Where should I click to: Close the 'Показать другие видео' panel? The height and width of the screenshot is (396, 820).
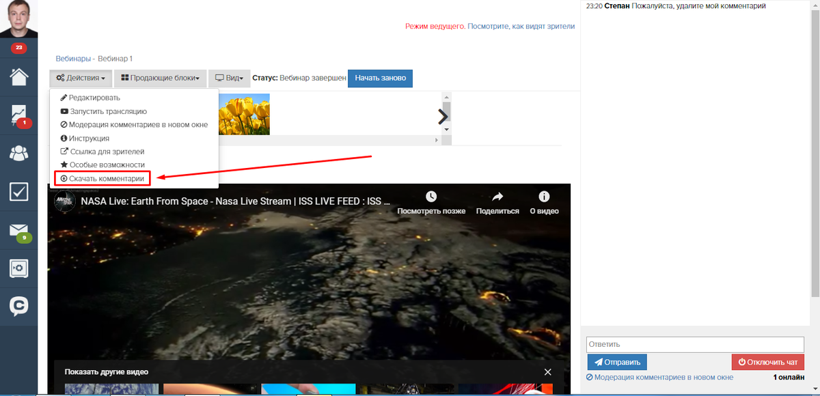[x=547, y=372]
